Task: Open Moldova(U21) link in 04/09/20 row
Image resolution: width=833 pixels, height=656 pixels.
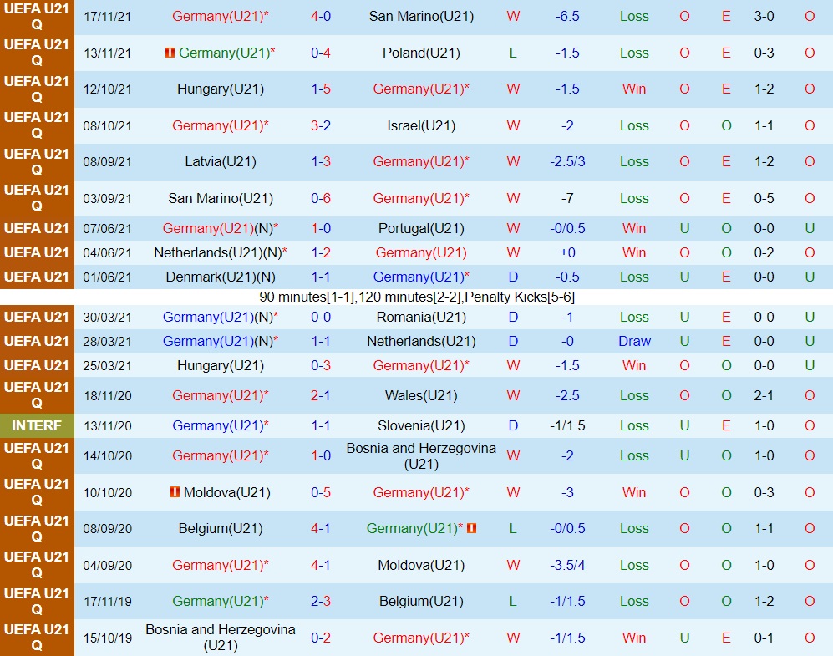Action: (421, 565)
